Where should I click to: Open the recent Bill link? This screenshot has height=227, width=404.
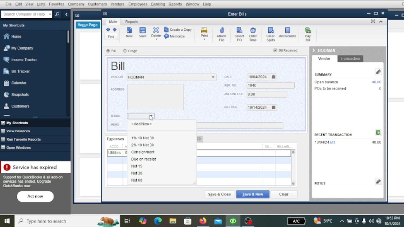tap(333, 143)
